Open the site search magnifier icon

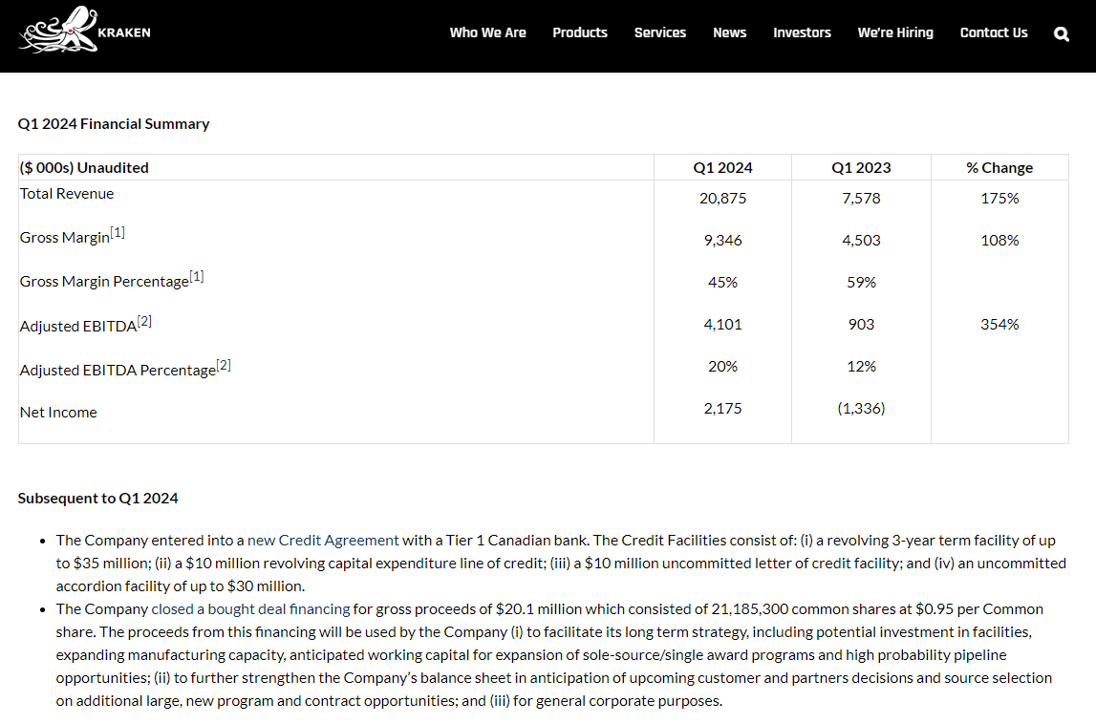point(1061,33)
